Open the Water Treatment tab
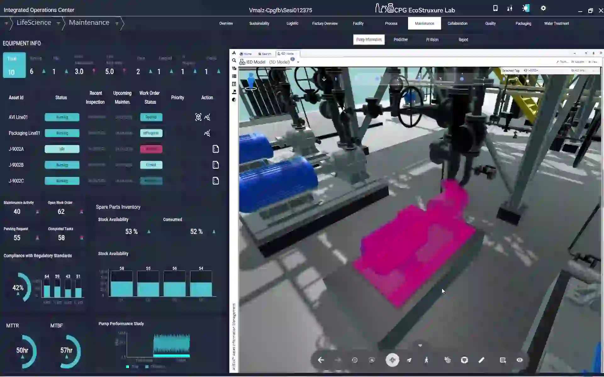This screenshot has width=604, height=377. pyautogui.click(x=556, y=24)
